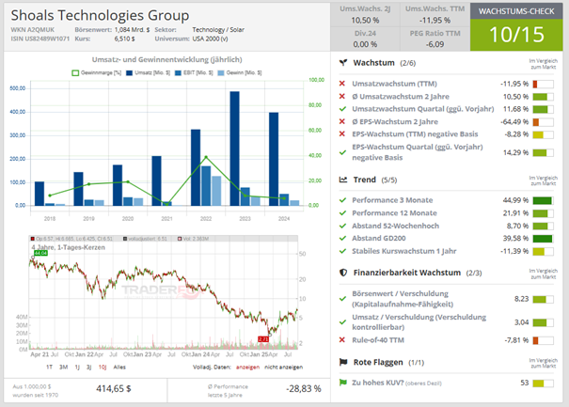Click 'nicht anzeigen' for volladjustierte Daten
Viewport: 569px width, 407px height.
[x=283, y=368]
